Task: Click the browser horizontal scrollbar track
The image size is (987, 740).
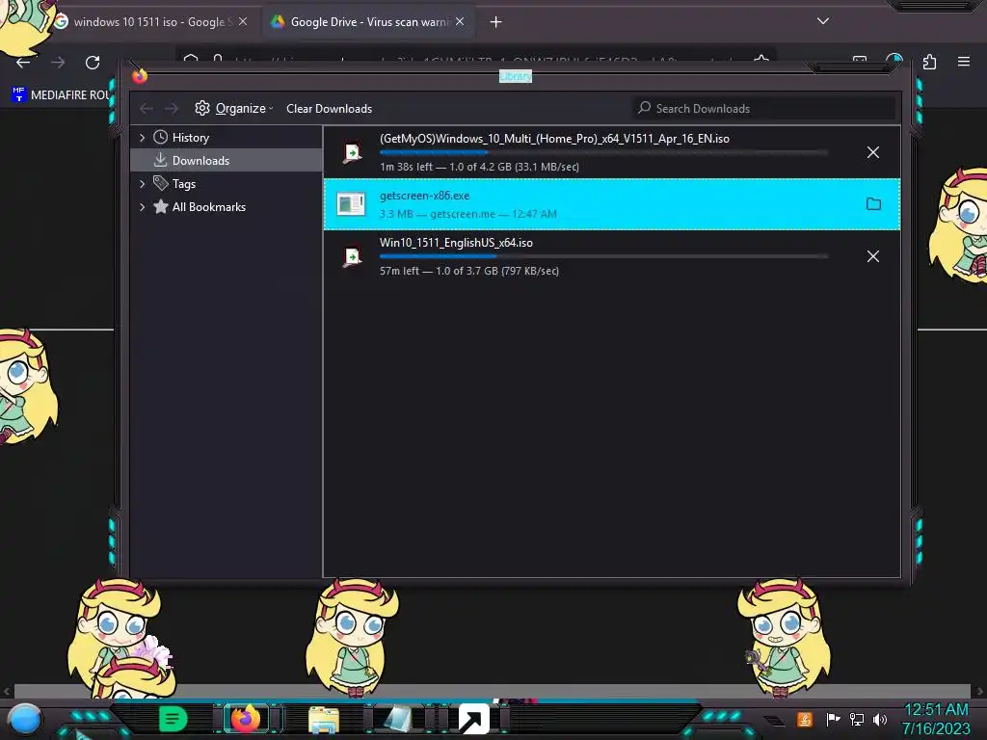Action: tap(493, 691)
